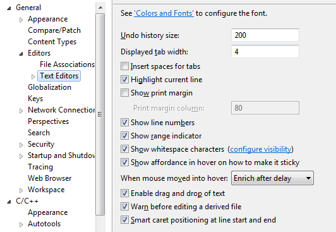Select Compare/Patch in the tree

tap(54, 30)
